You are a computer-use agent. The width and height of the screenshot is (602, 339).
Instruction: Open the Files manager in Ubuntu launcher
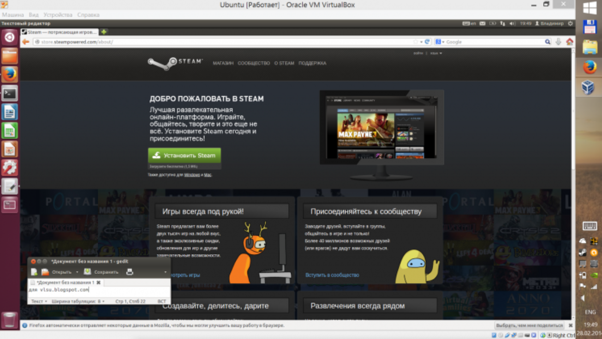point(9,56)
